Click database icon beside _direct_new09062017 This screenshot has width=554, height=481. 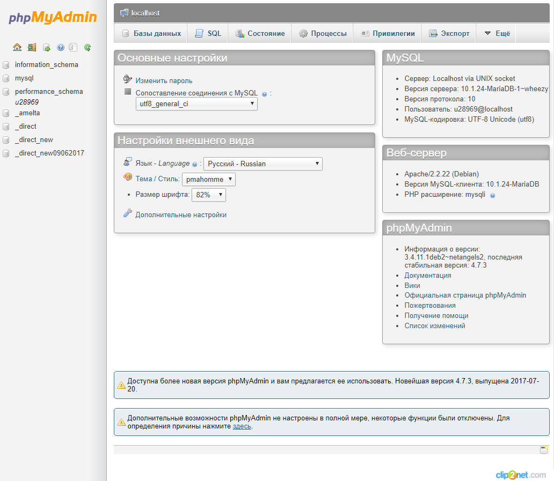[x=6, y=153]
